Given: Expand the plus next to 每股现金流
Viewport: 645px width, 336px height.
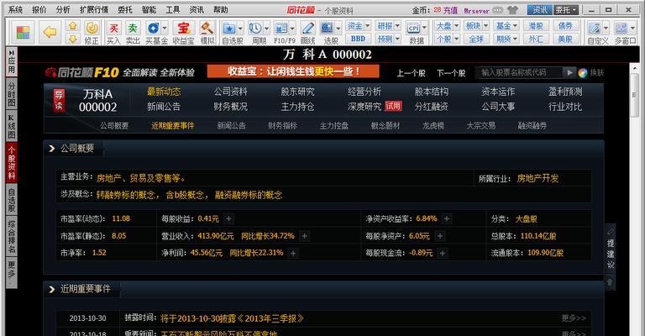Looking at the screenshot, I should pos(443,253).
